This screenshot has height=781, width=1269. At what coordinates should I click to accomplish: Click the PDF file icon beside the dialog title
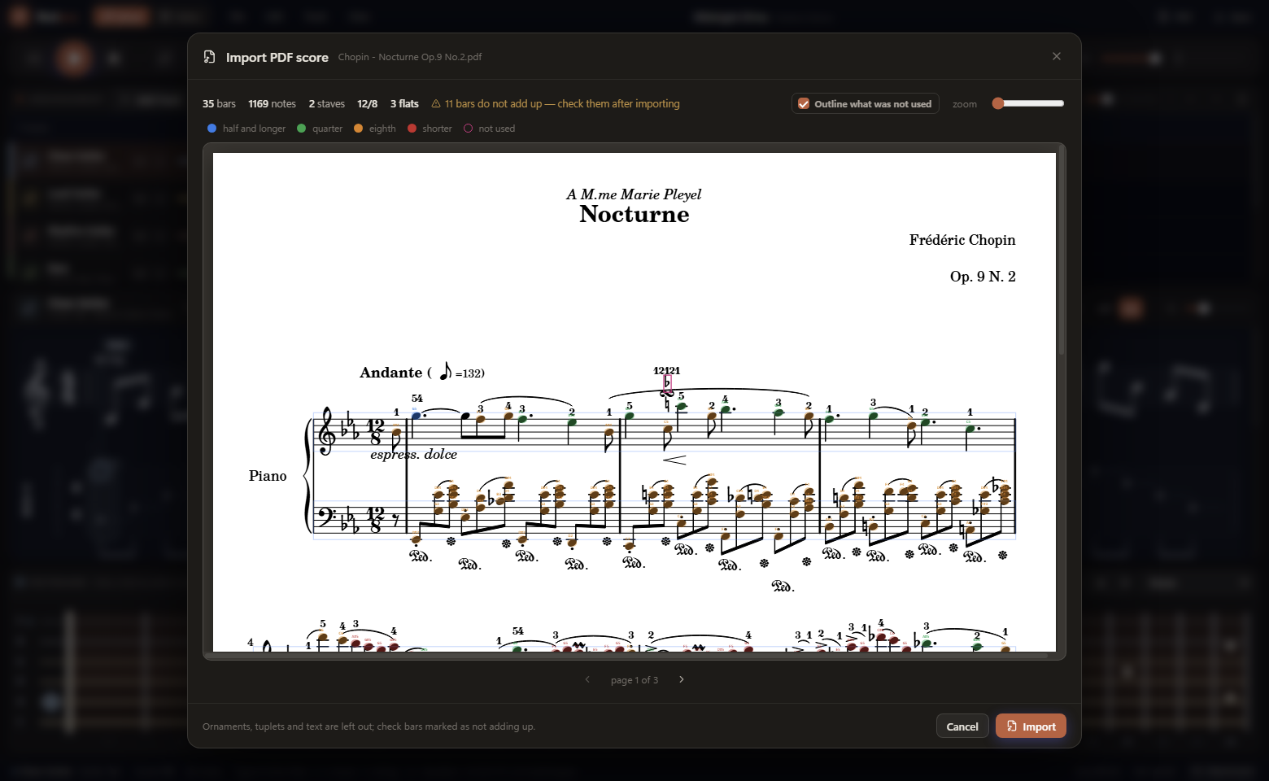[209, 57]
